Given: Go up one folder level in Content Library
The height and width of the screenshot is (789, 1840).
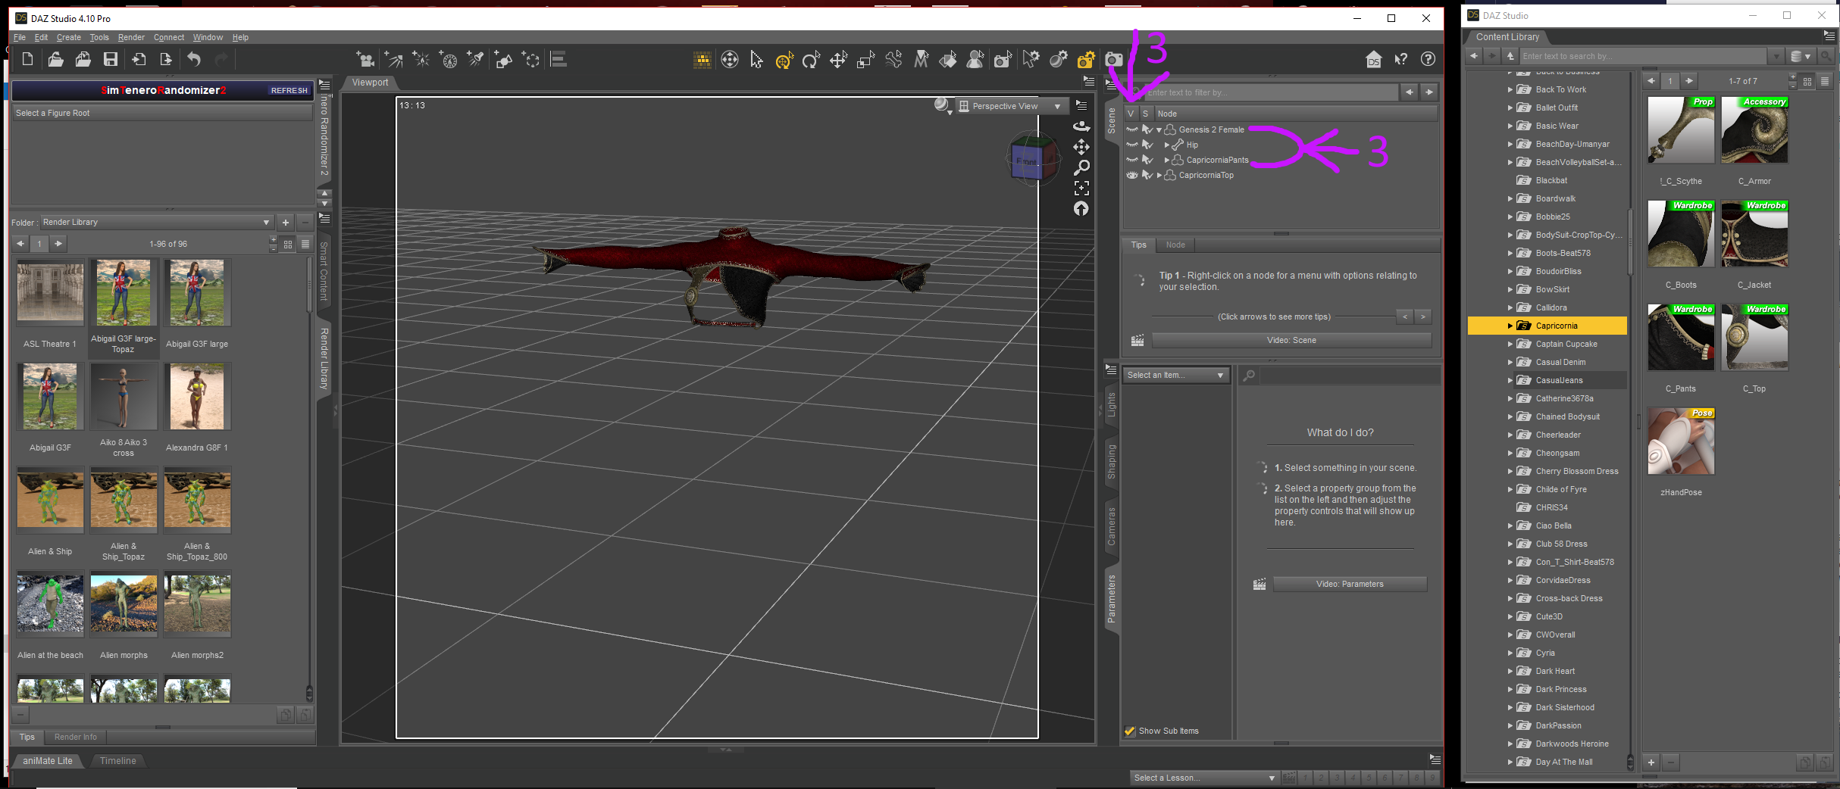Looking at the screenshot, I should 1510,56.
